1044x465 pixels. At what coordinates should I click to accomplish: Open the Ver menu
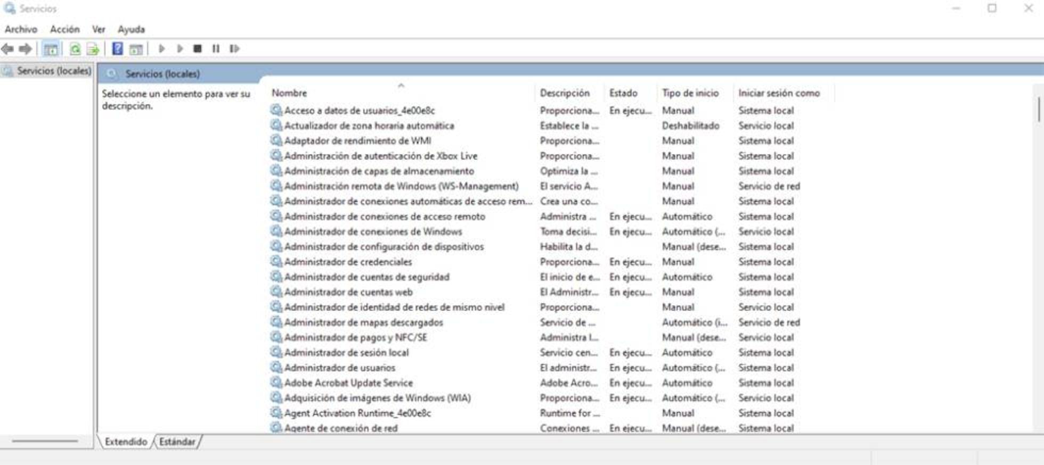99,29
